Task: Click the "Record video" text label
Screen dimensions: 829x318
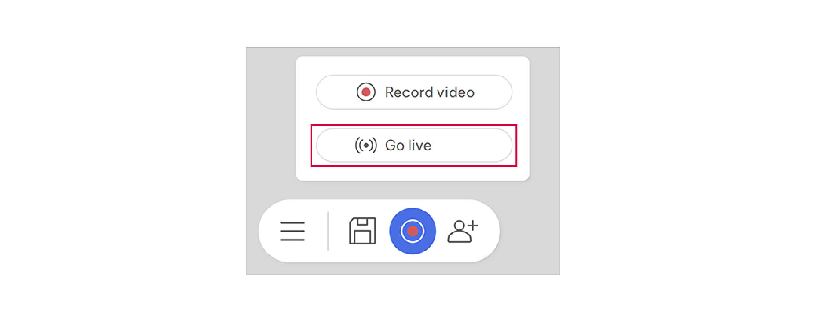Action: (429, 92)
